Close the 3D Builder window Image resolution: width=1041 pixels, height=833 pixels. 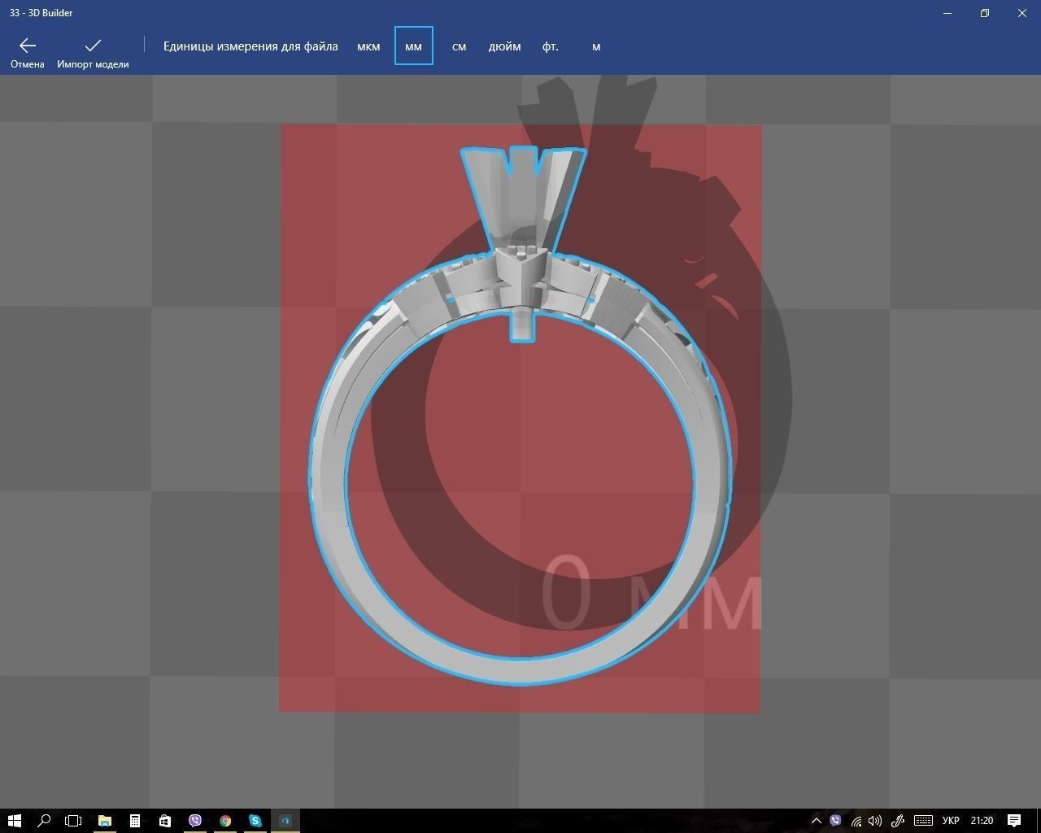pos(1022,13)
